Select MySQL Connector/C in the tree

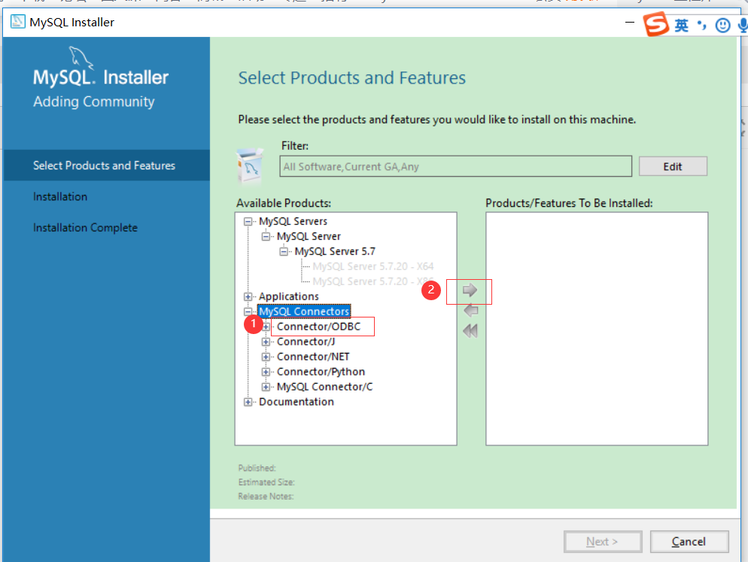click(324, 387)
